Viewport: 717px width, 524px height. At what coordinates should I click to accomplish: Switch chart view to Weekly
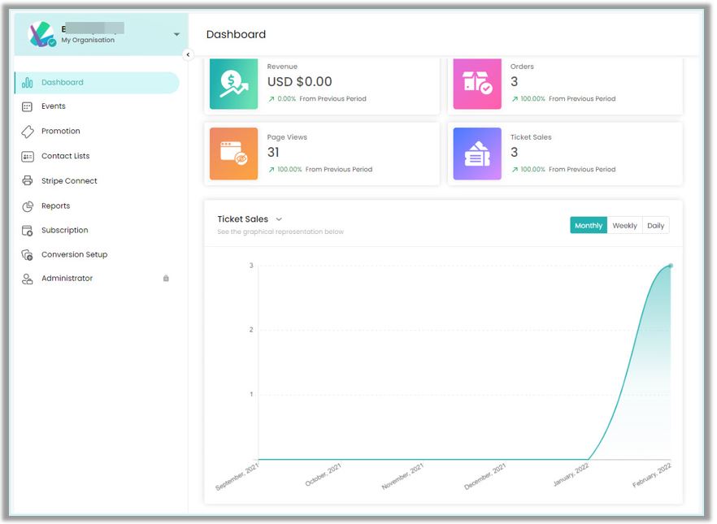coord(624,225)
